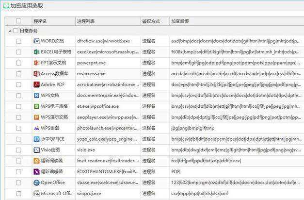Check the 福昕阅读器 row checkbox
This screenshot has width=304, height=200.
point(18,161)
